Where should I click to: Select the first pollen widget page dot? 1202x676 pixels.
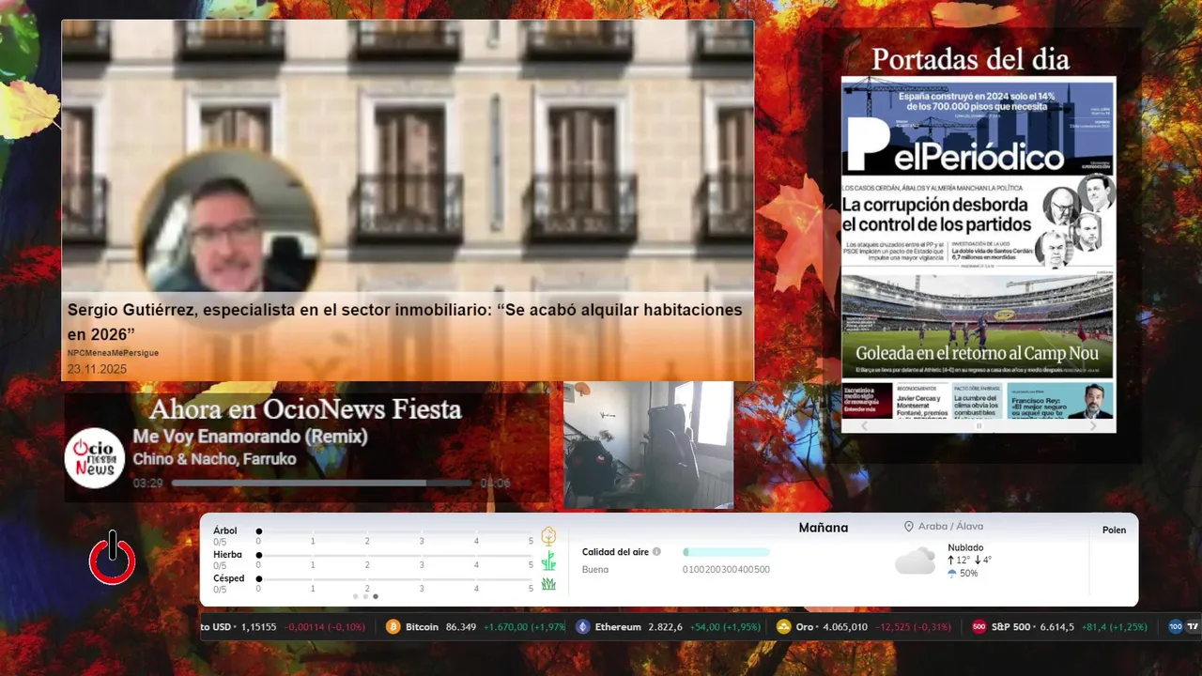[355, 596]
